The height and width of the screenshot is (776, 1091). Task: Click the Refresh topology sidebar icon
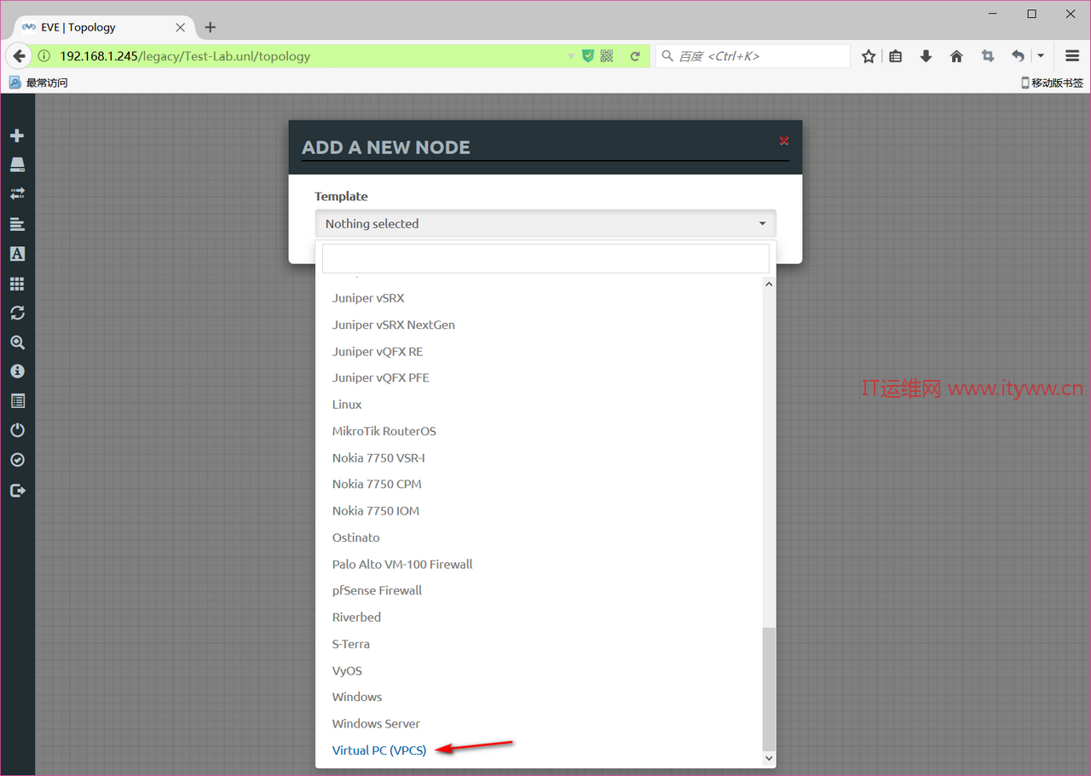pos(17,313)
